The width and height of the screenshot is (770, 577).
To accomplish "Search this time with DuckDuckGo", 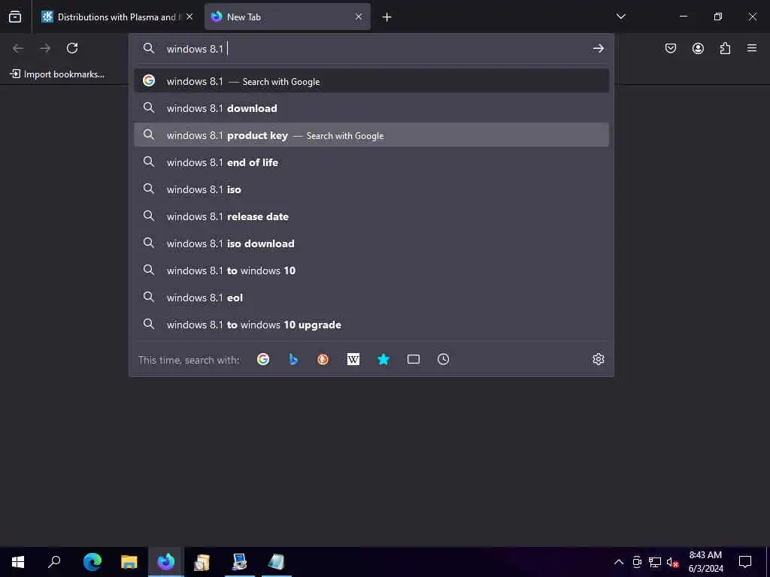I will (x=323, y=359).
